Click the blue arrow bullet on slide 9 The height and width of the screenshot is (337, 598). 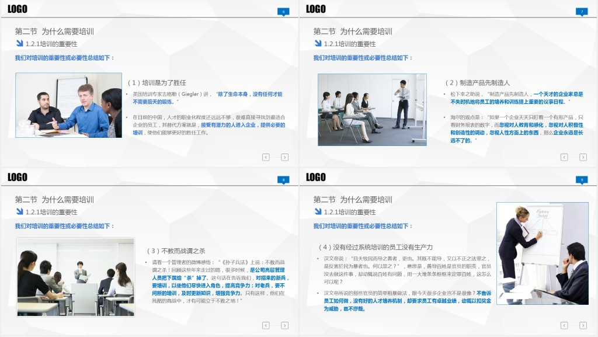pyautogui.click(x=318, y=211)
